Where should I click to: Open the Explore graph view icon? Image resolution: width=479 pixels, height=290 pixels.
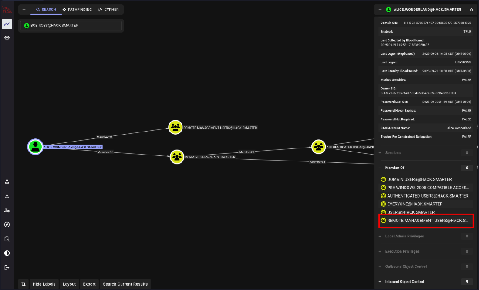pos(7,24)
